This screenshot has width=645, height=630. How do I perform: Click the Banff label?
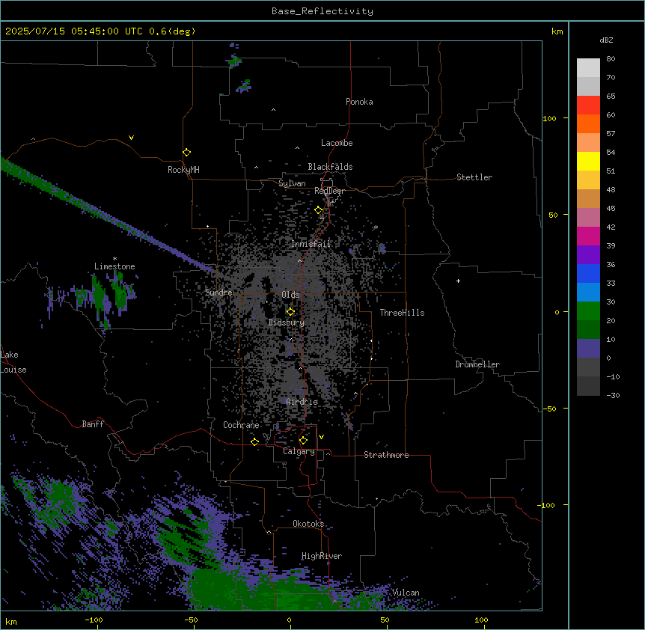pos(93,424)
